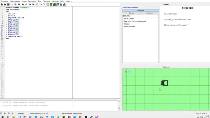210x118 pixels.
Task: Open the Drawer window icon
Action: click(58, 4)
